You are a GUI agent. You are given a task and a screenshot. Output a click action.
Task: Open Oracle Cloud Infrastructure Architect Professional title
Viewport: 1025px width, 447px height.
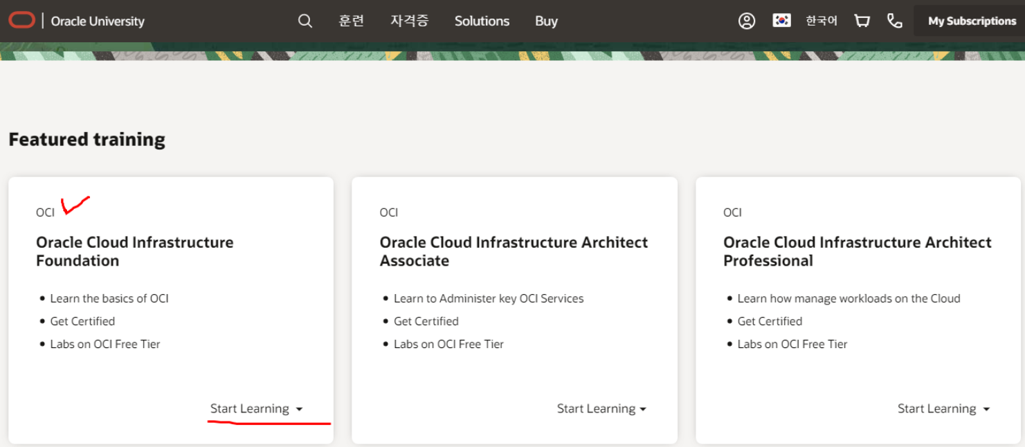858,251
